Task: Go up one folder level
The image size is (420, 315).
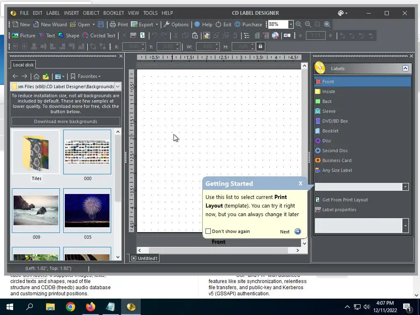Action: 46,76
